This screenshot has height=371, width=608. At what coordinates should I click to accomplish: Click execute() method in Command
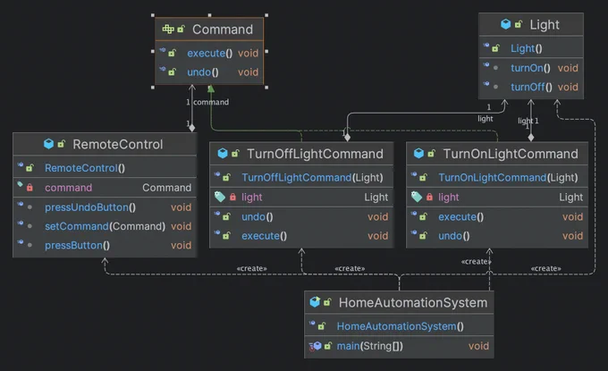point(210,53)
